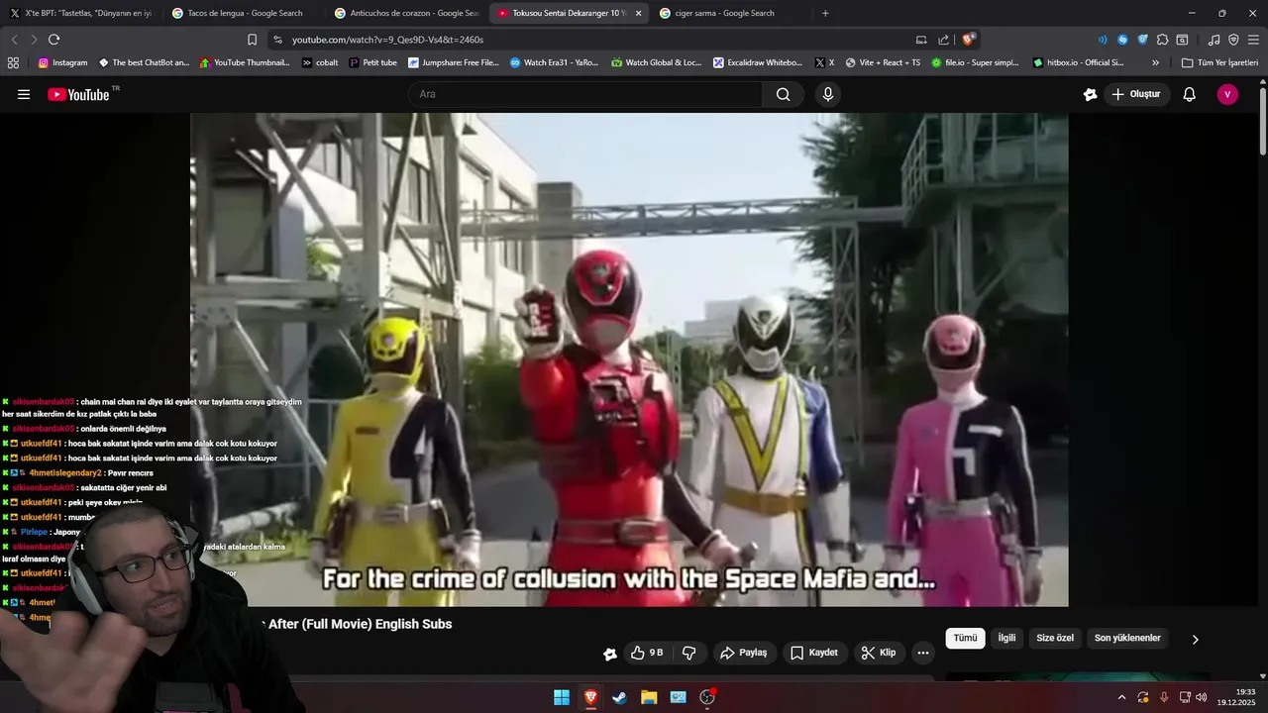Show hidden system tray icons chevron
1268x713 pixels.
1121,697
